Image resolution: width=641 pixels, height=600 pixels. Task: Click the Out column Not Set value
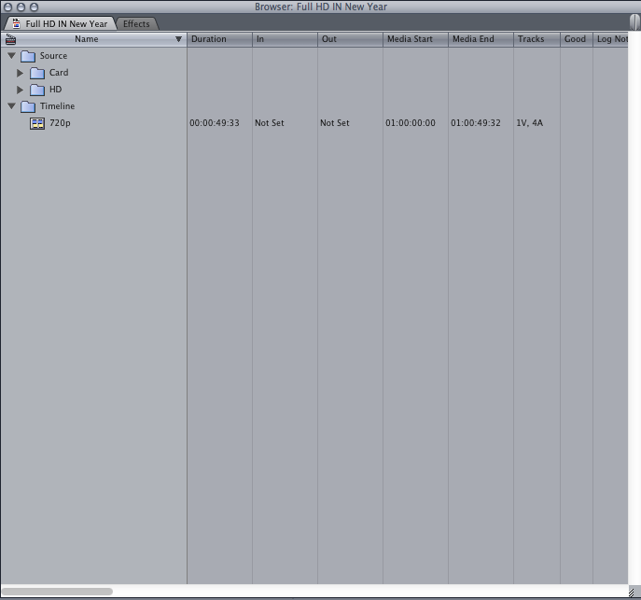point(335,123)
